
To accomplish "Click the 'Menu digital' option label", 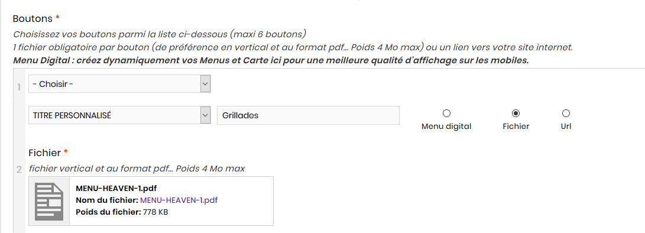I will pyautogui.click(x=446, y=127).
